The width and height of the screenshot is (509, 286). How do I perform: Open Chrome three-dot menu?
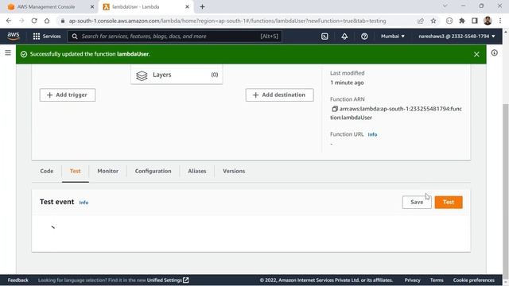(500, 21)
